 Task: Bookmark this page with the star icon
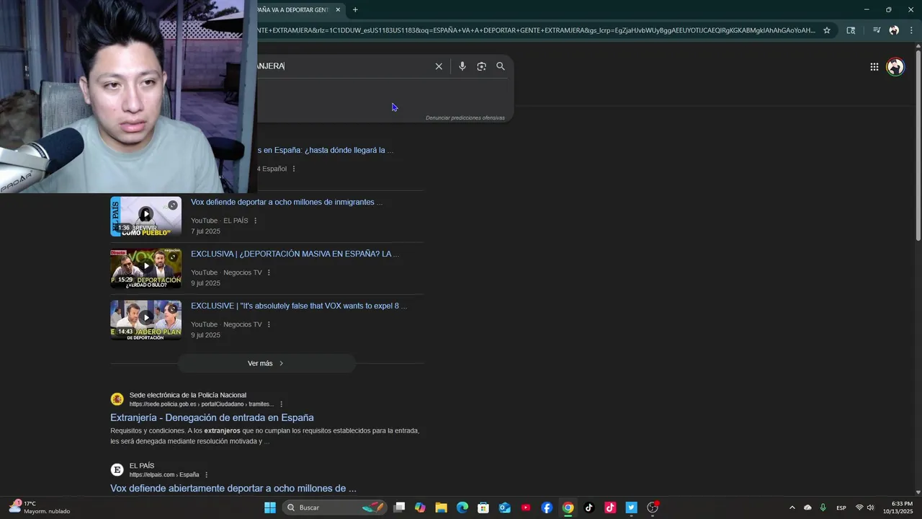tap(827, 30)
